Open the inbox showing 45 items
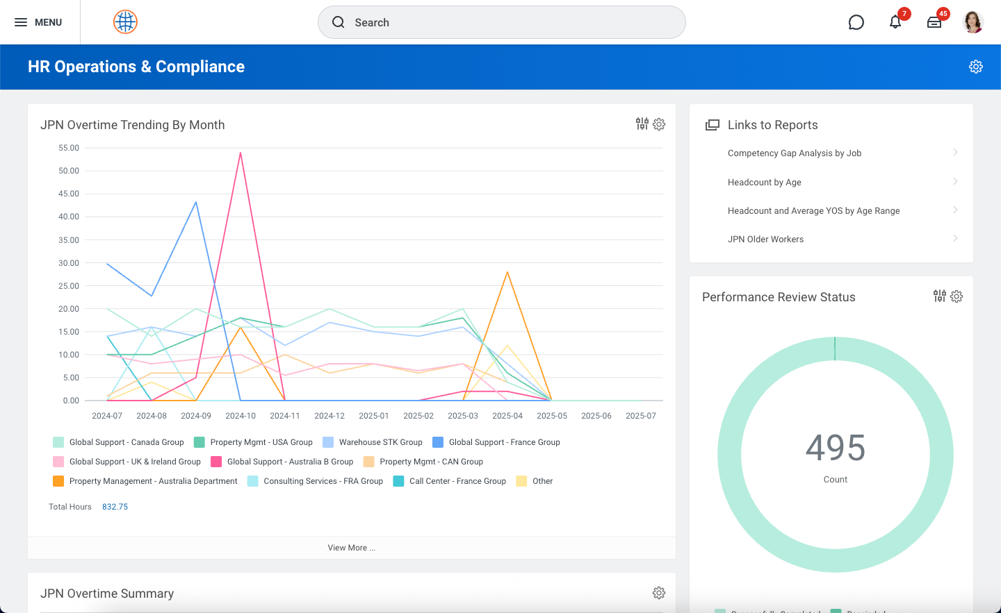Image resolution: width=1001 pixels, height=613 pixels. point(934,22)
